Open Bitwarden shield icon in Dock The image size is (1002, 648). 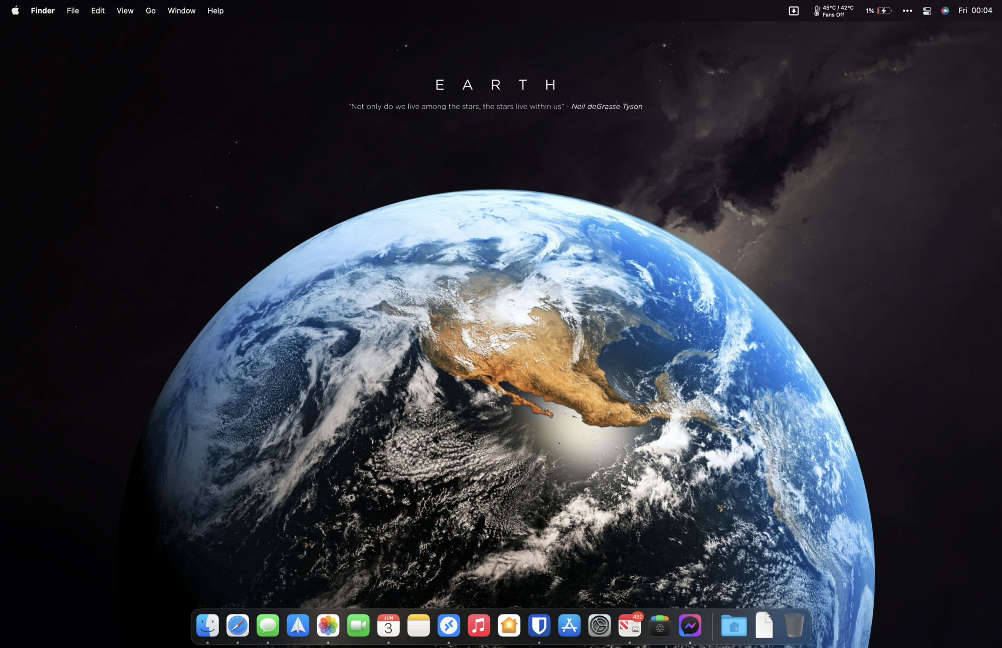(x=539, y=625)
